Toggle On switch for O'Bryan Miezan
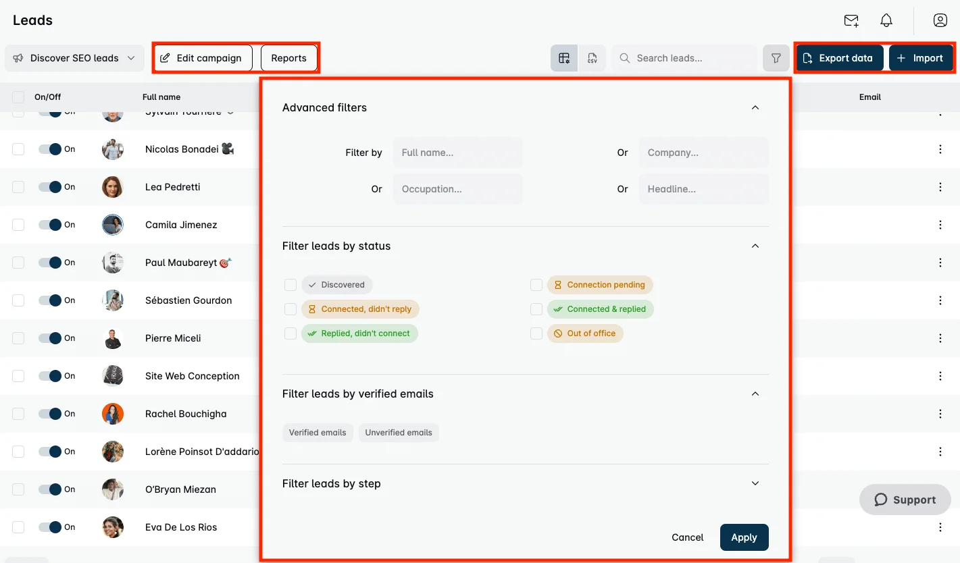The height and width of the screenshot is (563, 960). (50, 489)
